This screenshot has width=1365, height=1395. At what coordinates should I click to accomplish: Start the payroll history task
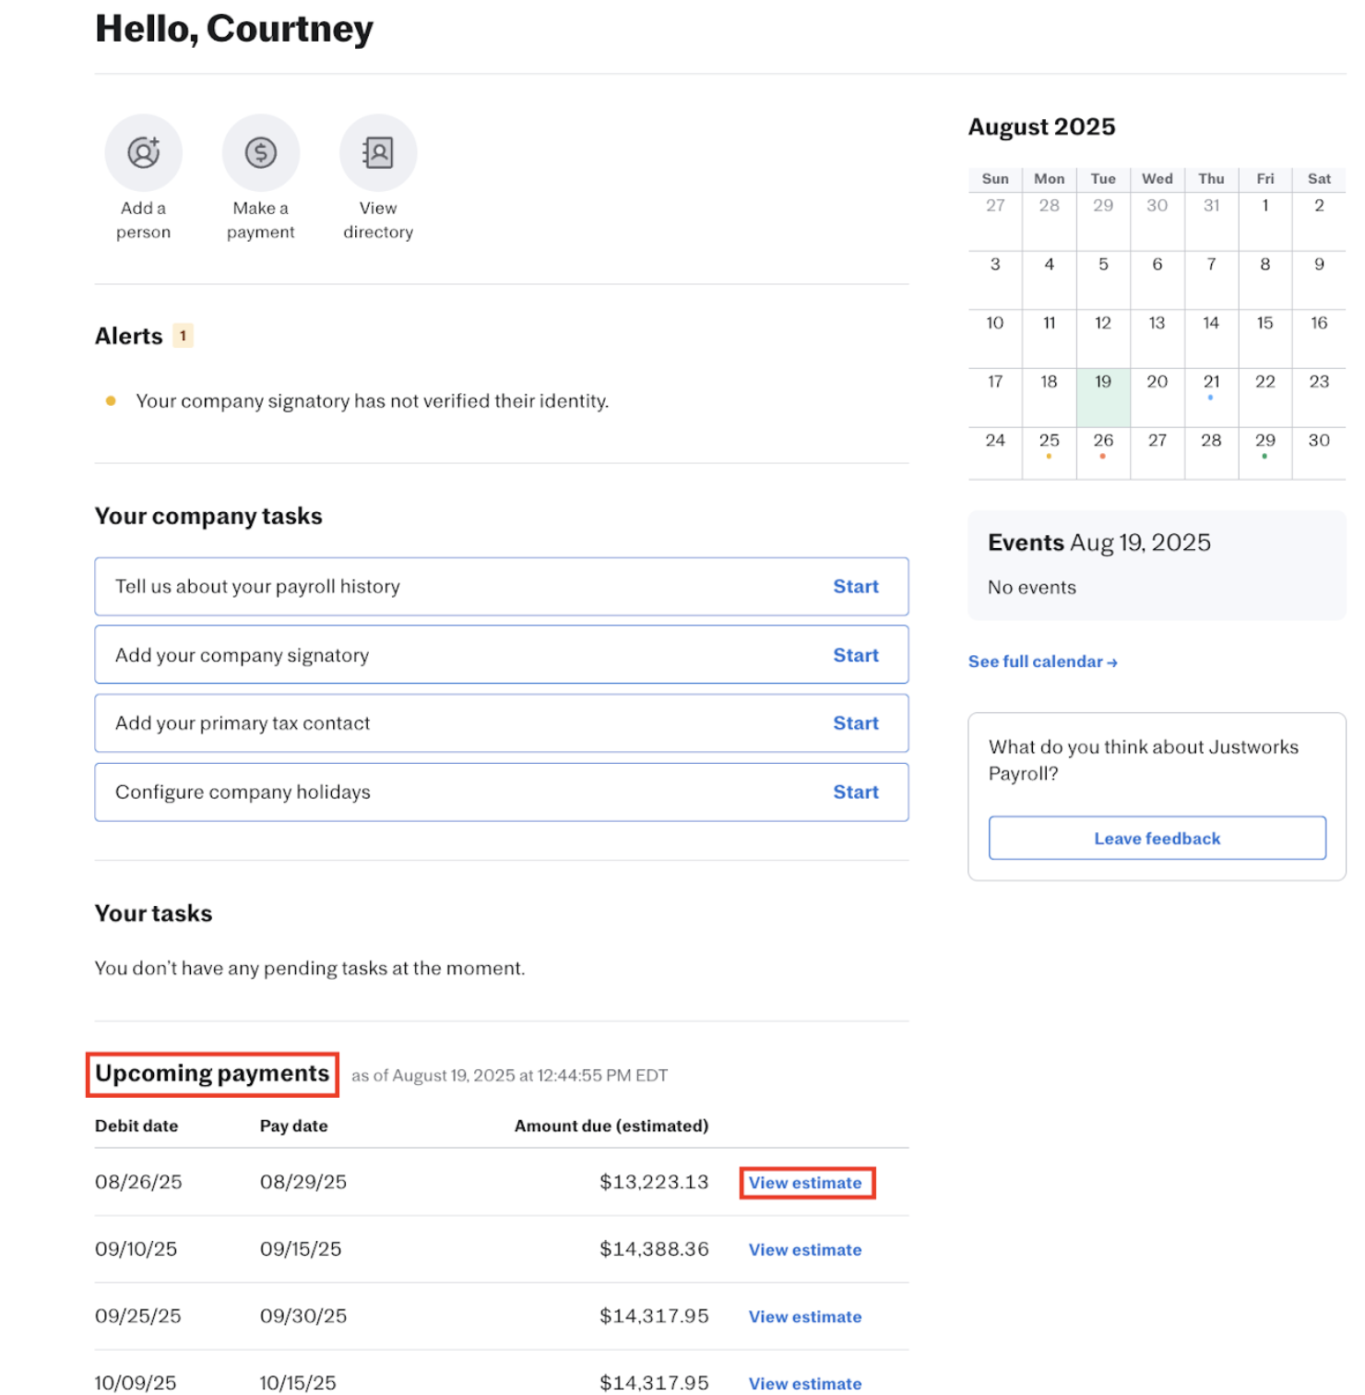click(855, 587)
